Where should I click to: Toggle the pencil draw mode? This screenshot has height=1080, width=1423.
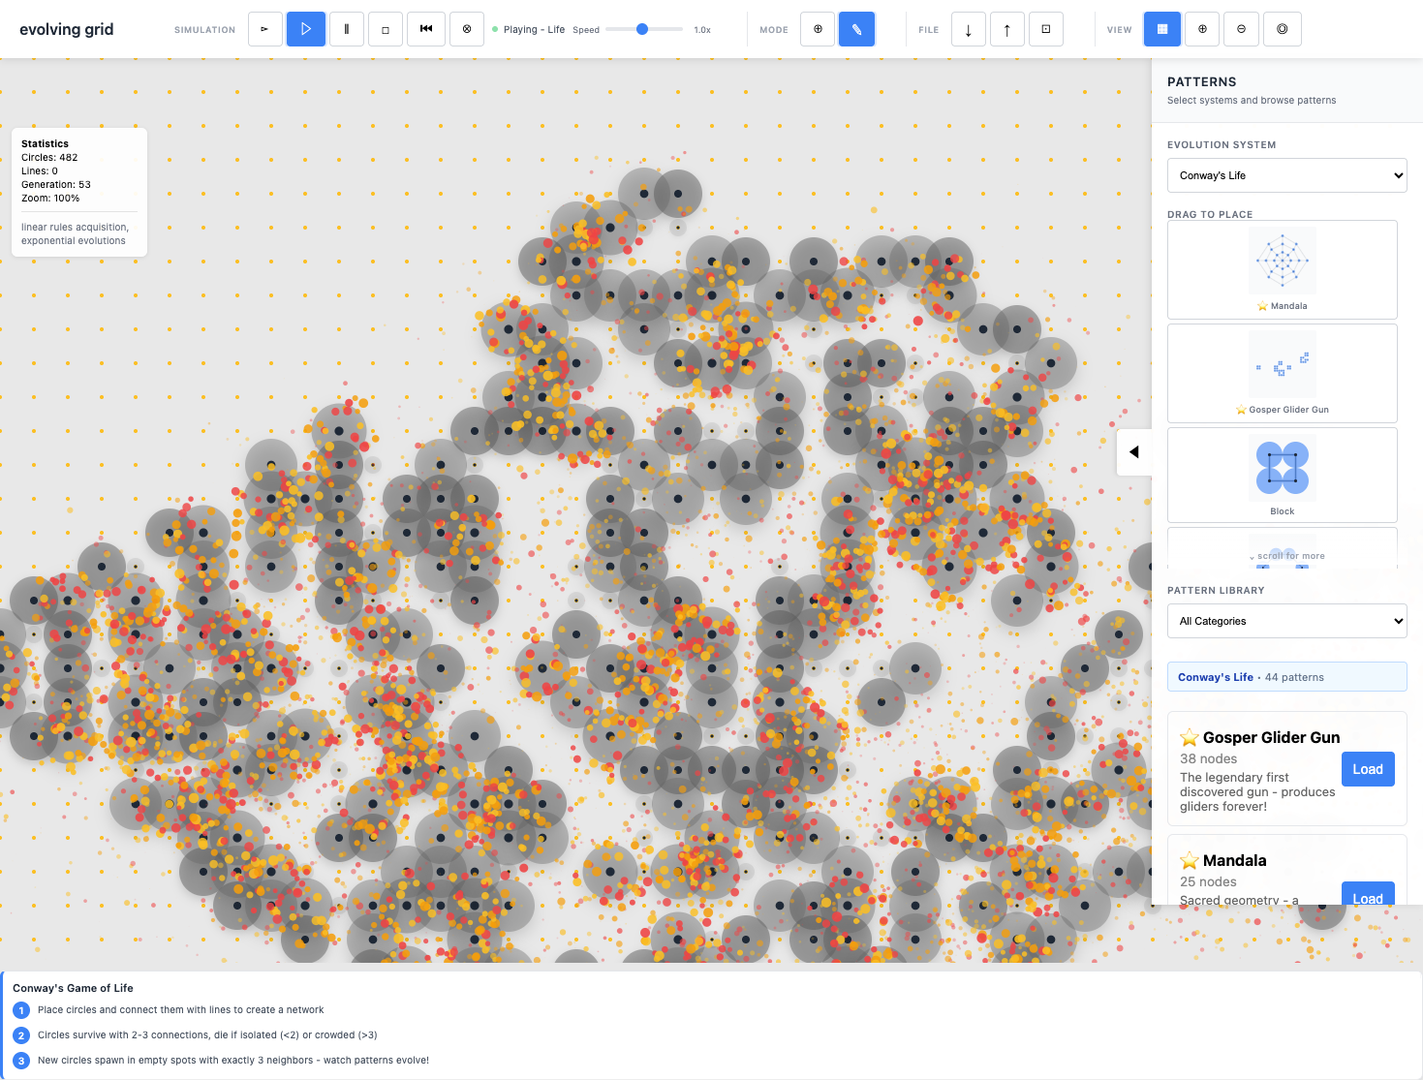pos(856,29)
